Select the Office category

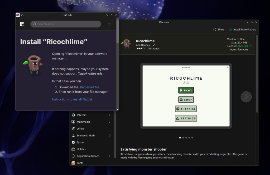80,129
